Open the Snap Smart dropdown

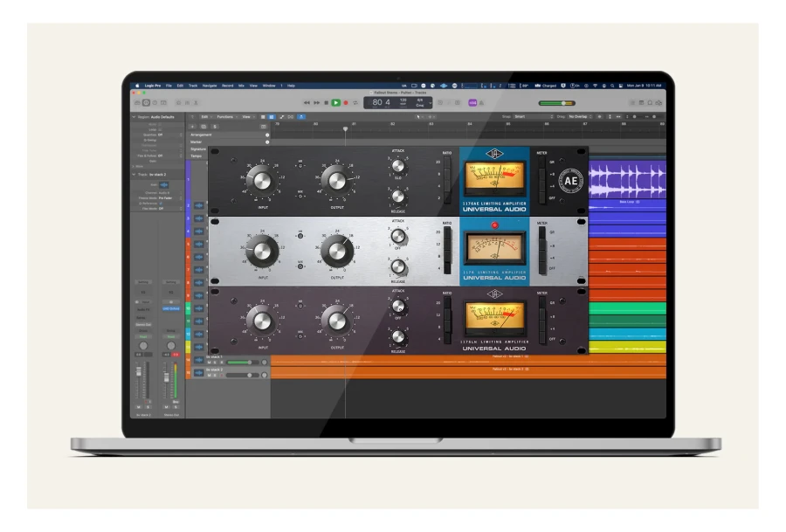[x=534, y=117]
